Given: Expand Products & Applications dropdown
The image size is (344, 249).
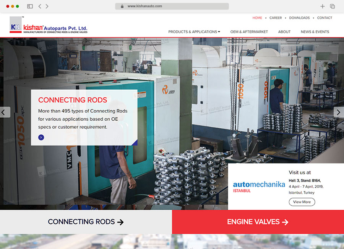Looking at the screenshot, I should 194,32.
